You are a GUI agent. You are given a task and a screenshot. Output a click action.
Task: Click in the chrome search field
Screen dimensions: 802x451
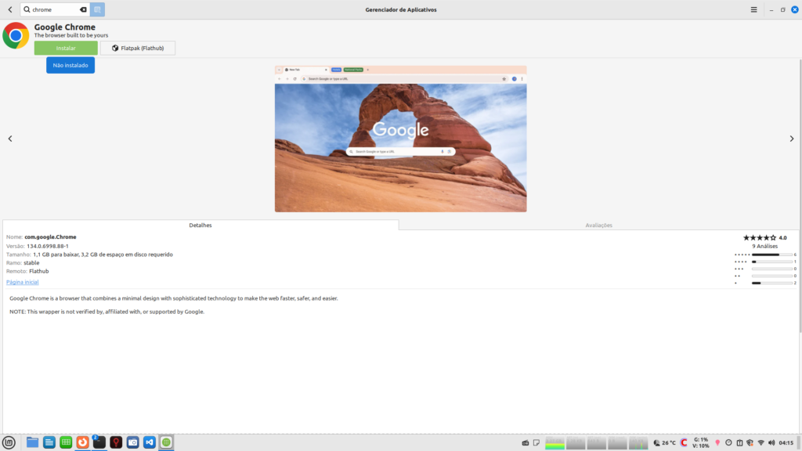[53, 9]
